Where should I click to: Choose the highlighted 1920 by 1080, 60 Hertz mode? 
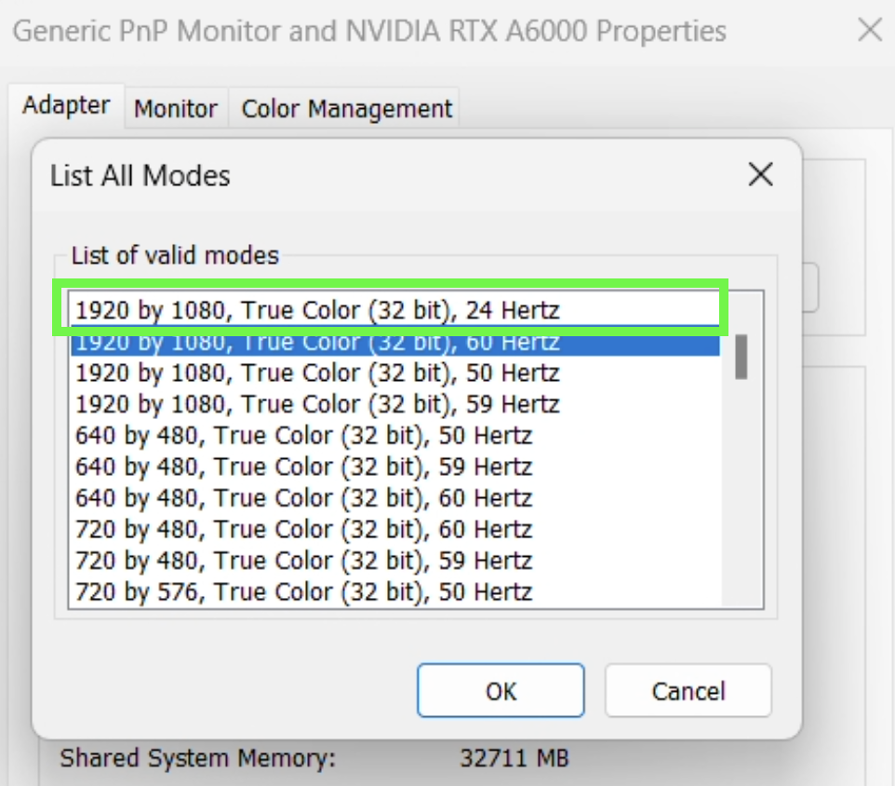(x=317, y=342)
